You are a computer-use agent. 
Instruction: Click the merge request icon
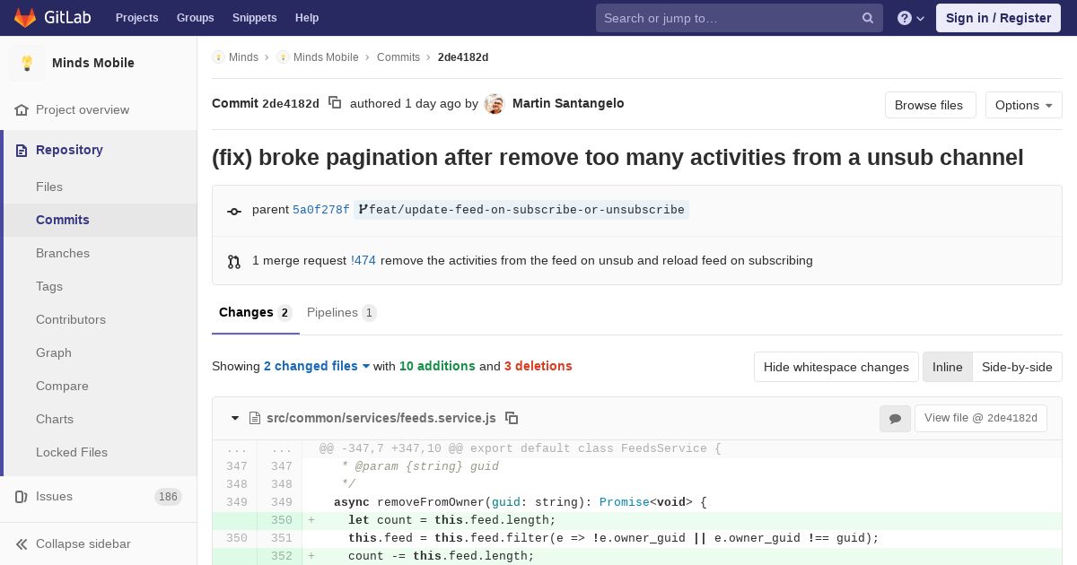click(x=234, y=262)
